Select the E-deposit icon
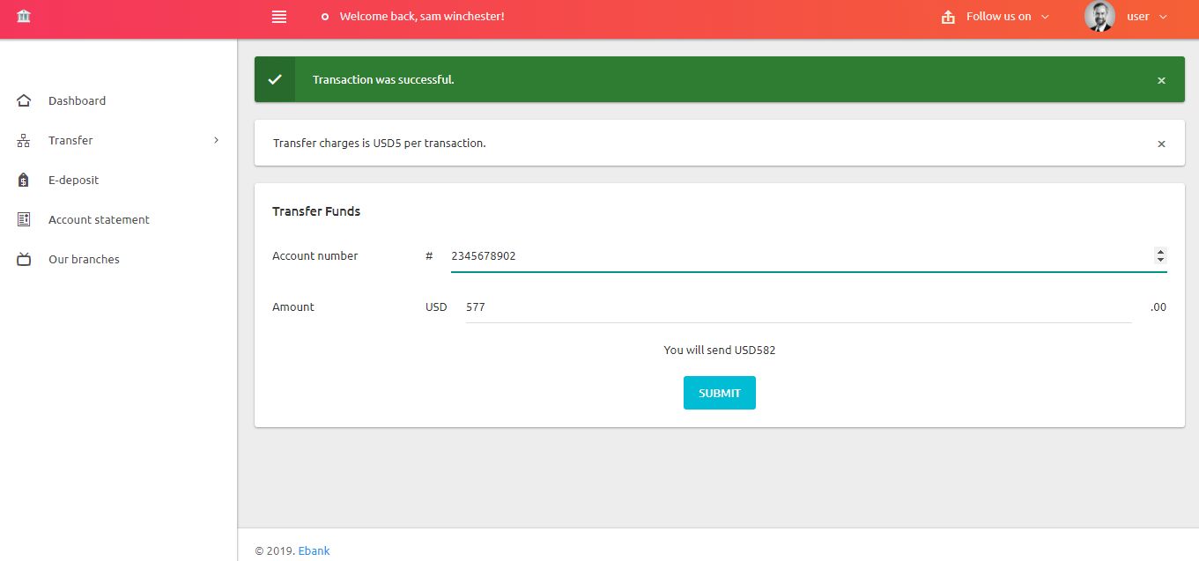The height and width of the screenshot is (561, 1199). click(x=23, y=179)
